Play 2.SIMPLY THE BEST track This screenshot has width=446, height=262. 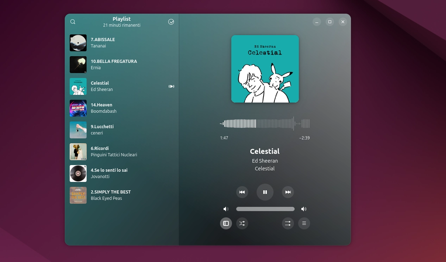[122, 195]
